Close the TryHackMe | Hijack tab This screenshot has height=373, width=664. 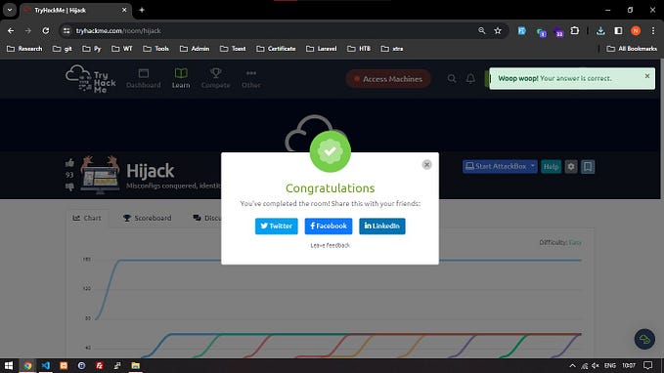point(124,10)
